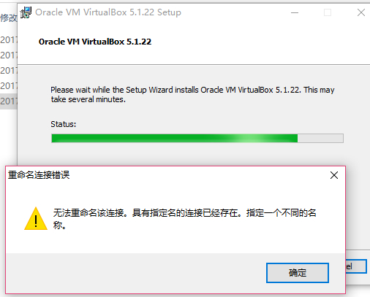Click the greyed maximize button of Setup
The image size is (370, 297).
click(x=328, y=12)
